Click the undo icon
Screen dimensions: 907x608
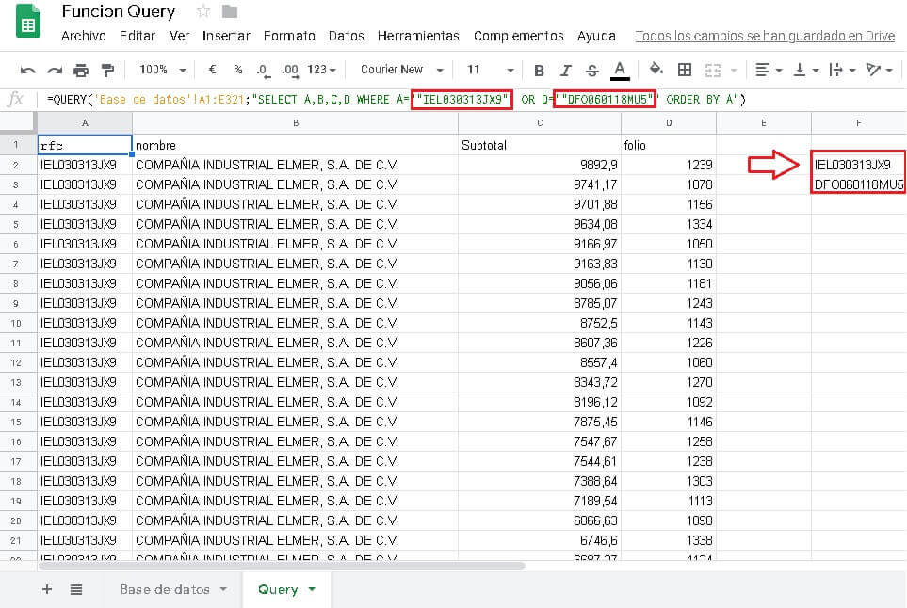click(27, 71)
